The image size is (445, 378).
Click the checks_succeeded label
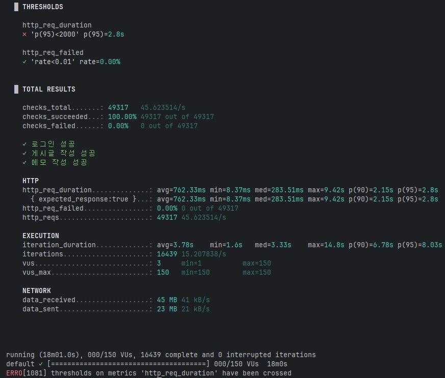[x=55, y=117]
